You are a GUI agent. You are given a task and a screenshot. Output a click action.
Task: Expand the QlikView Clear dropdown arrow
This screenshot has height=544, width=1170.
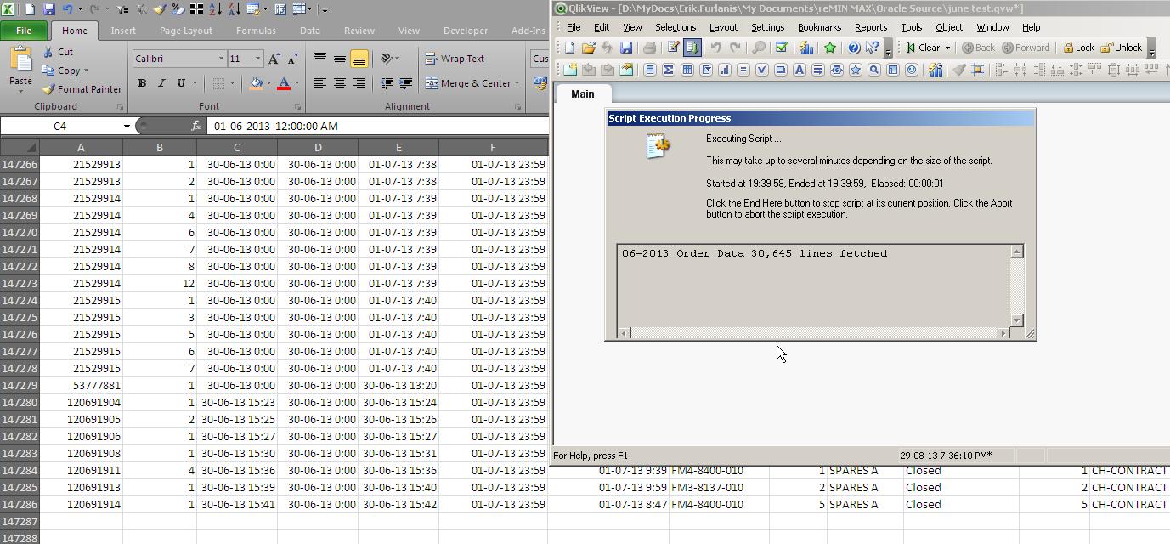click(947, 48)
